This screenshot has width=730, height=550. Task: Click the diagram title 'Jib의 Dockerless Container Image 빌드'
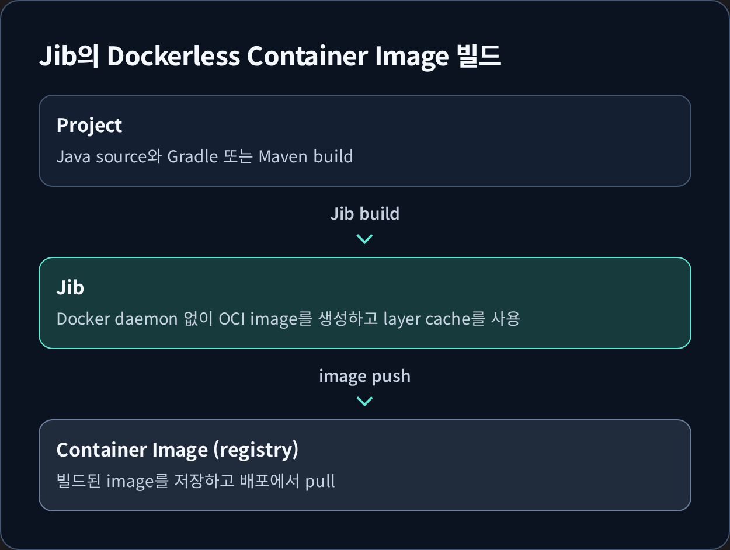click(x=270, y=57)
